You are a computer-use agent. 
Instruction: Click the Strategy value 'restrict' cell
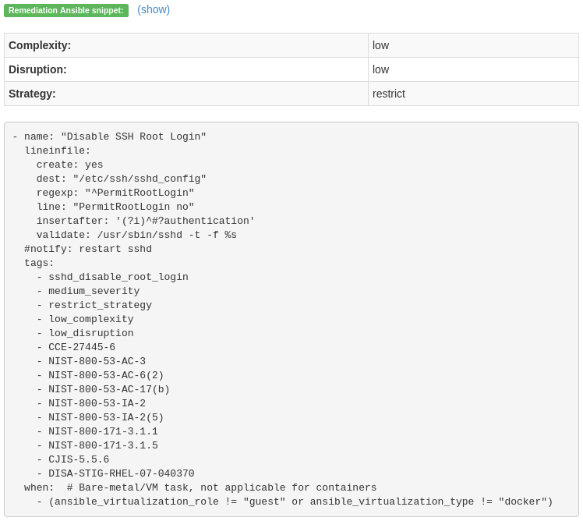(389, 94)
